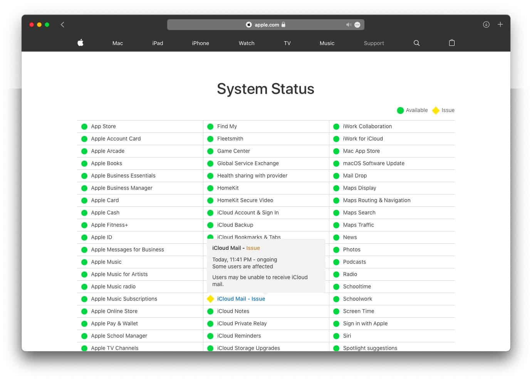
Task: Select the iCloud Backup row
Action: pyautogui.click(x=266, y=225)
